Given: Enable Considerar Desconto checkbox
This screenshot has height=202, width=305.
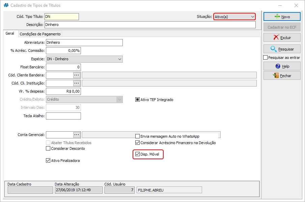Looking at the screenshot, I should (x=48, y=148).
